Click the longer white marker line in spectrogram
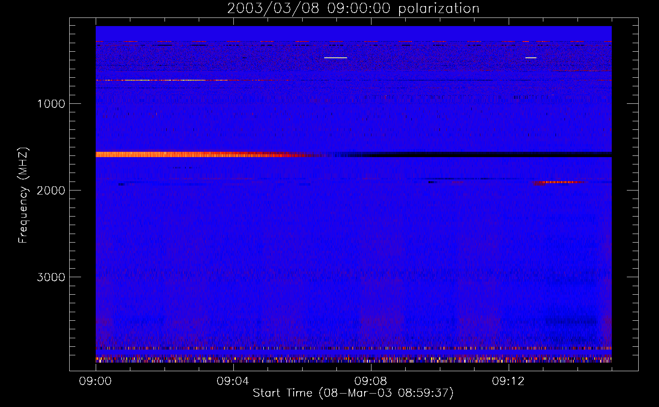The width and height of the screenshot is (659, 407). click(336, 58)
